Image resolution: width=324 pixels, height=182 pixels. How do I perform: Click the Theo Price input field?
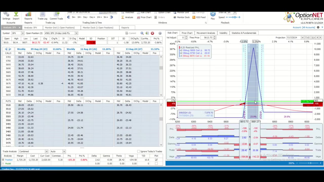click(207, 37)
